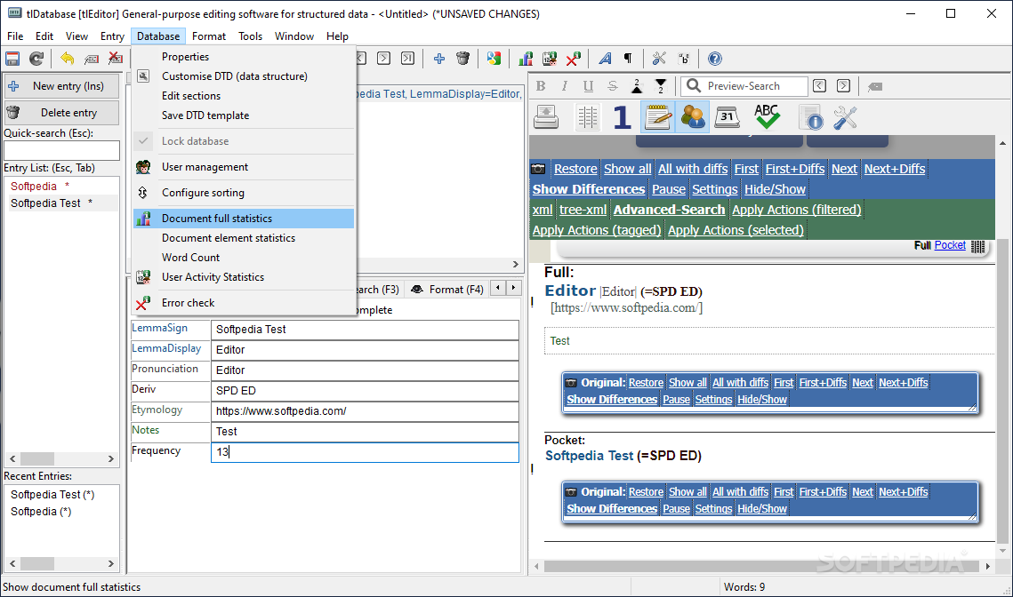This screenshot has height=597, width=1013.
Task: Click the Apply Actions (tagged) link
Action: pos(597,230)
